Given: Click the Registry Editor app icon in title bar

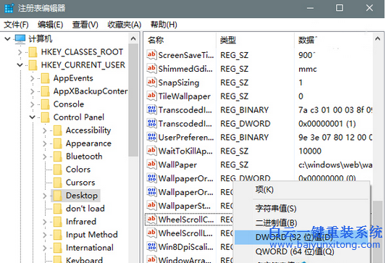Looking at the screenshot, I should [x=9, y=8].
